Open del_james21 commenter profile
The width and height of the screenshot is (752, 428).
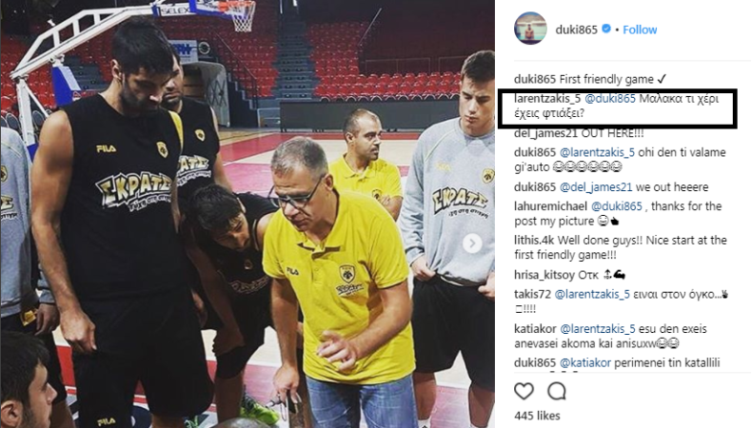point(545,133)
